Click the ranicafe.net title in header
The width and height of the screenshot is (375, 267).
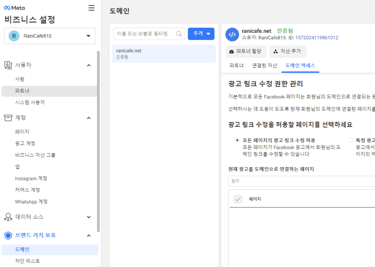click(256, 31)
